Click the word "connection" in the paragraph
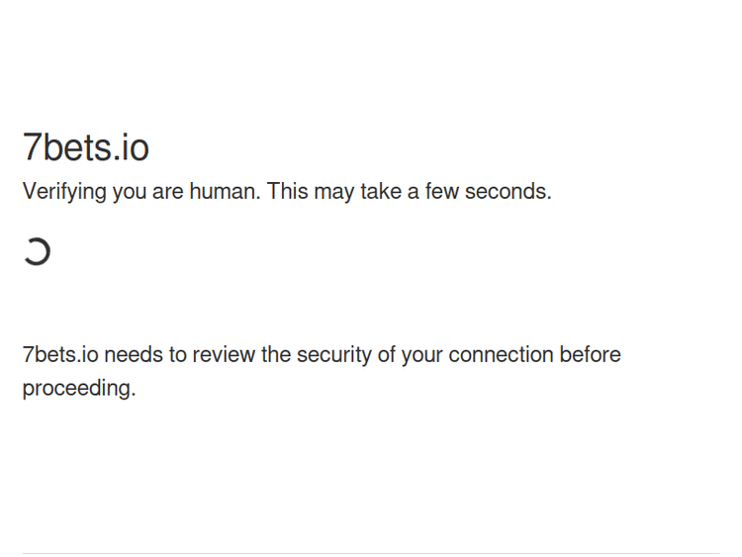The width and height of the screenshot is (742, 557). pyautogui.click(x=501, y=355)
